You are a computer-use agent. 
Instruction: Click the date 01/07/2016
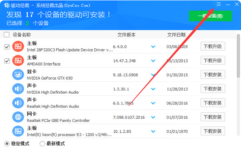177,117
